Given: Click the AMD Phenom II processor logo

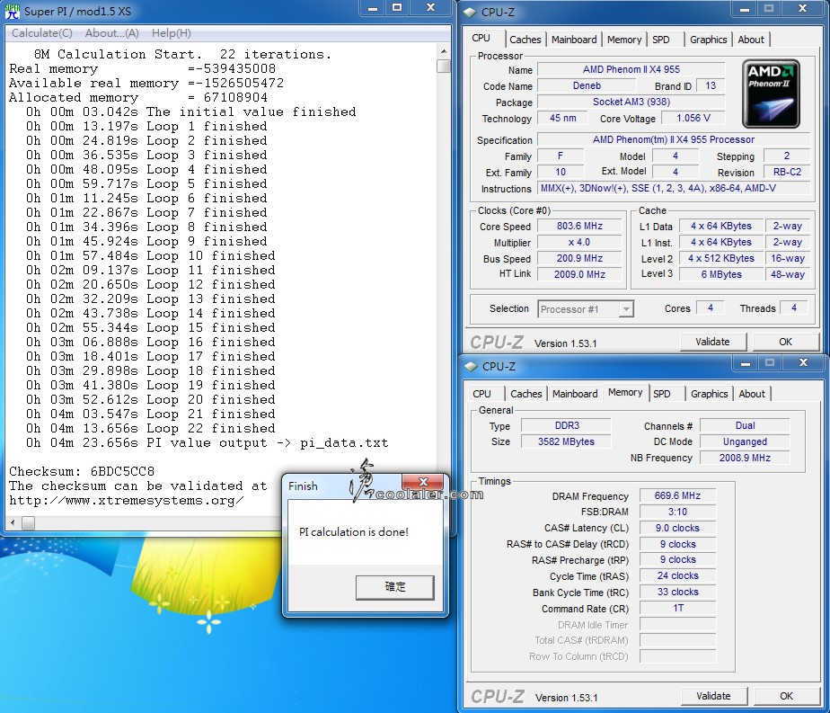Looking at the screenshot, I should pos(771,94).
